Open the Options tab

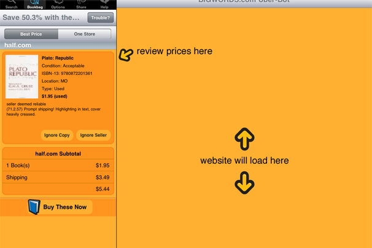tap(58, 4)
